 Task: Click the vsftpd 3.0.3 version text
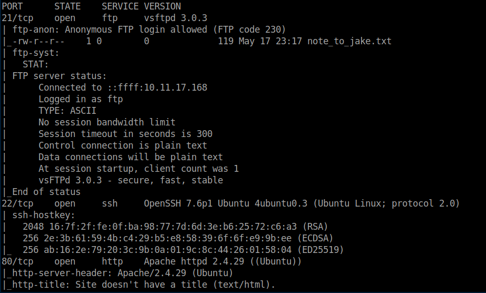tap(176, 18)
